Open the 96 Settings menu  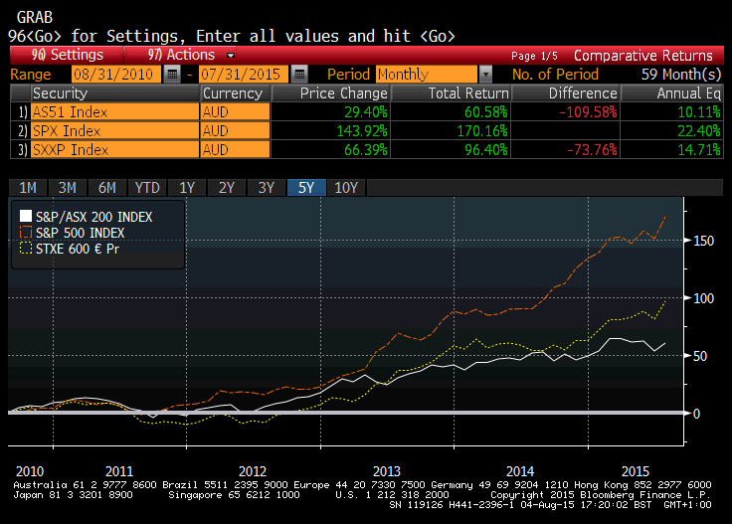click(67, 55)
